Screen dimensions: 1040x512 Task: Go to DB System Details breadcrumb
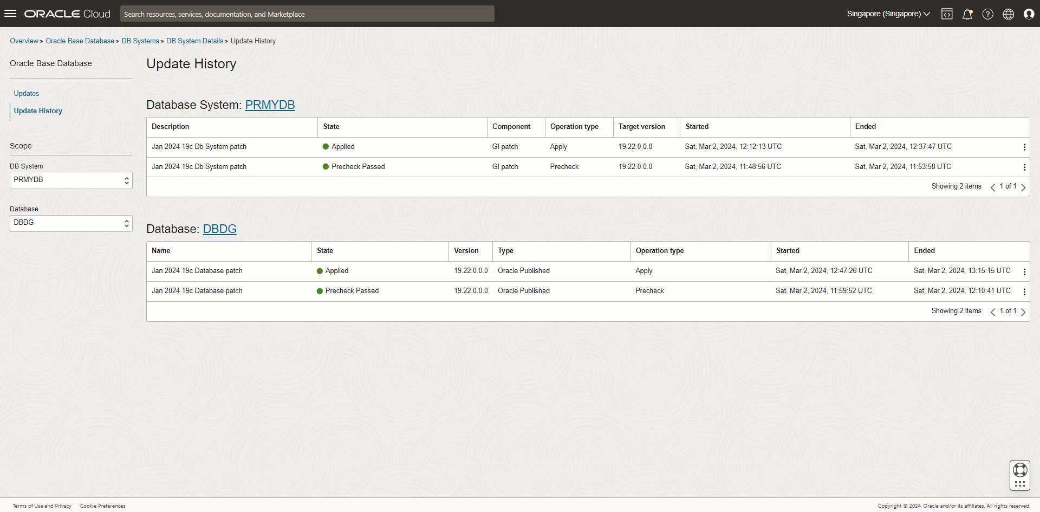pos(194,41)
